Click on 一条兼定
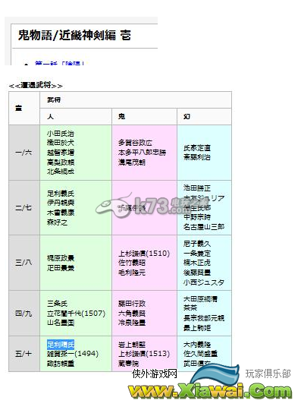The height and width of the screenshot is (413, 301). point(197,253)
